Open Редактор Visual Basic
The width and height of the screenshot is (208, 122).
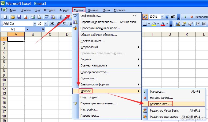pyautogui.click(x=174, y=111)
